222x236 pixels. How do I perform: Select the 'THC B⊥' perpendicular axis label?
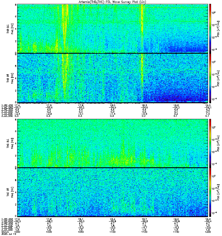[8, 144]
